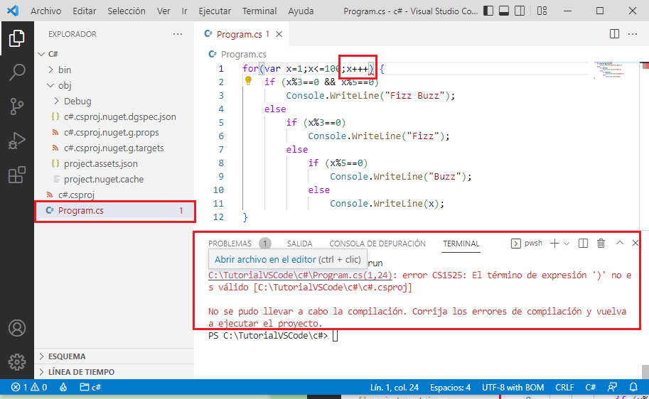Expand the LÍNEA DE TIEMPO section
Image resolution: width=649 pixels, height=399 pixels.
(x=114, y=372)
